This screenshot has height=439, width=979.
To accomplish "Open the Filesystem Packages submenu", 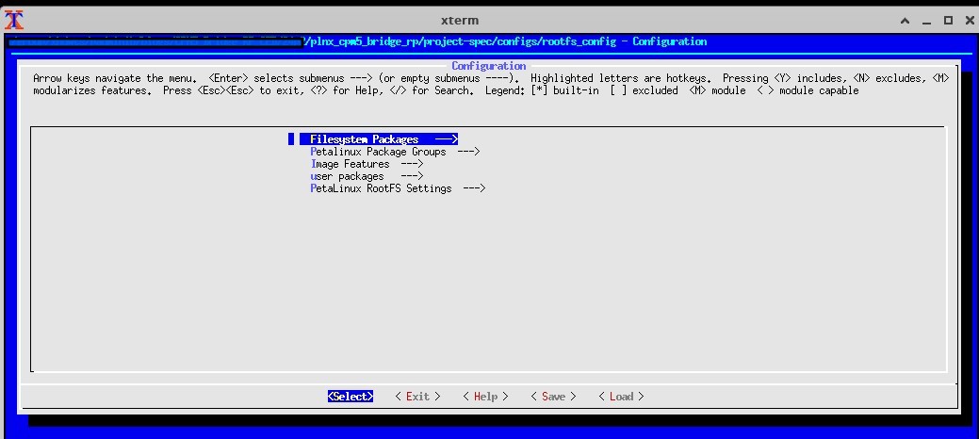I will [x=364, y=139].
